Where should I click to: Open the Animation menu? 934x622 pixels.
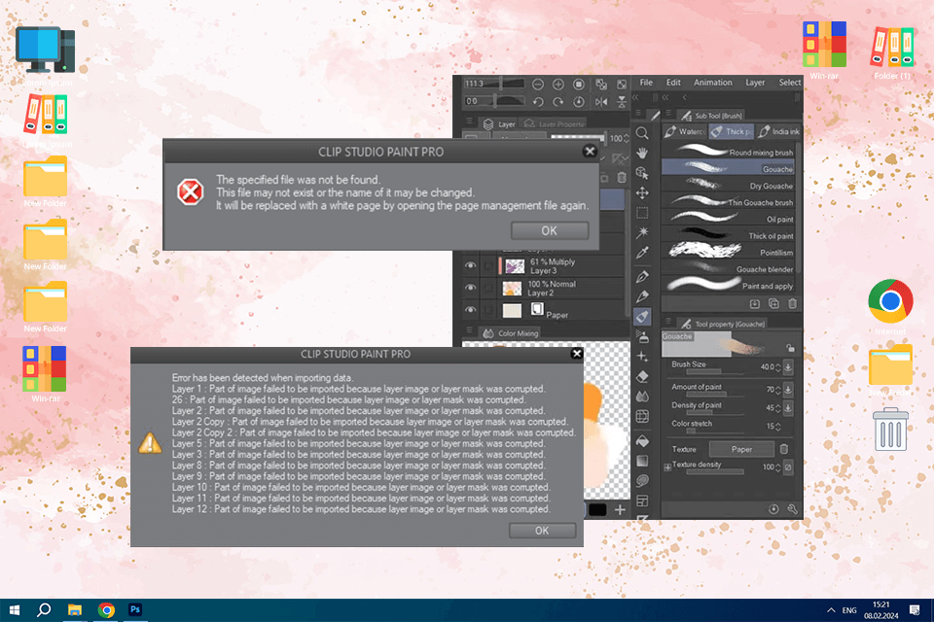(713, 83)
